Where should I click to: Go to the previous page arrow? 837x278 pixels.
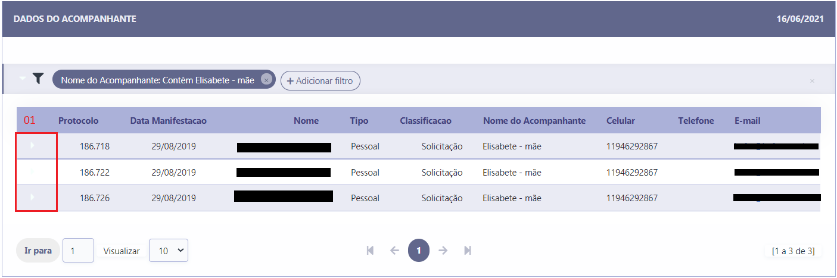pos(394,251)
